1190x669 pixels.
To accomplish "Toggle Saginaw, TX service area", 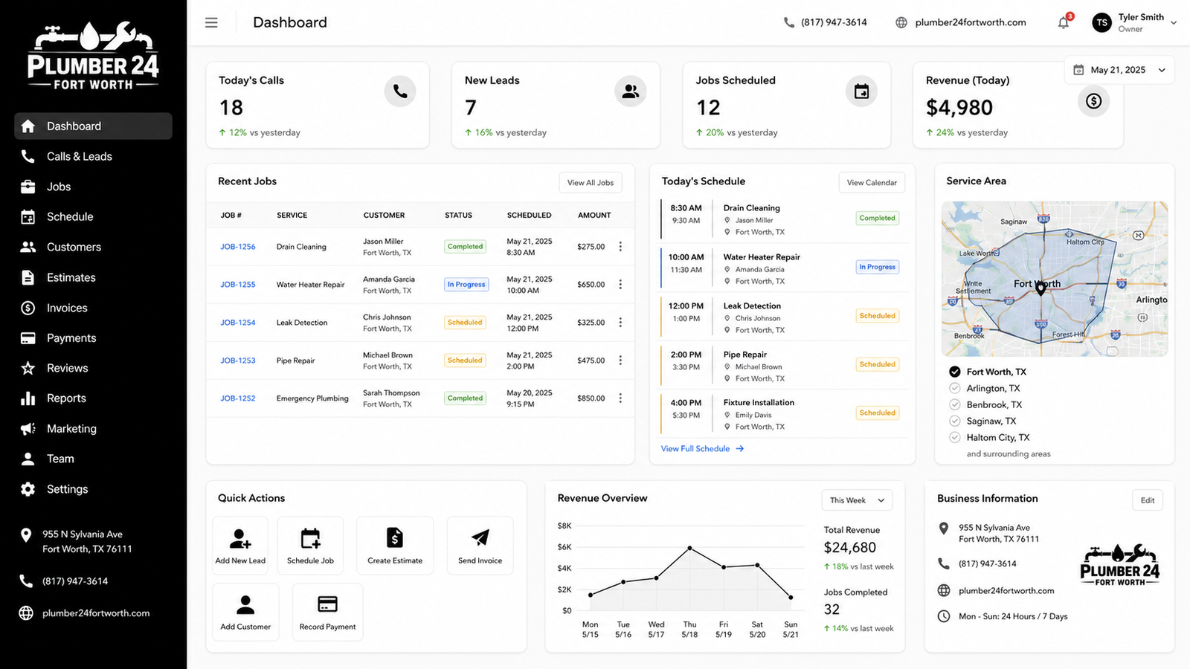I will pyautogui.click(x=955, y=421).
